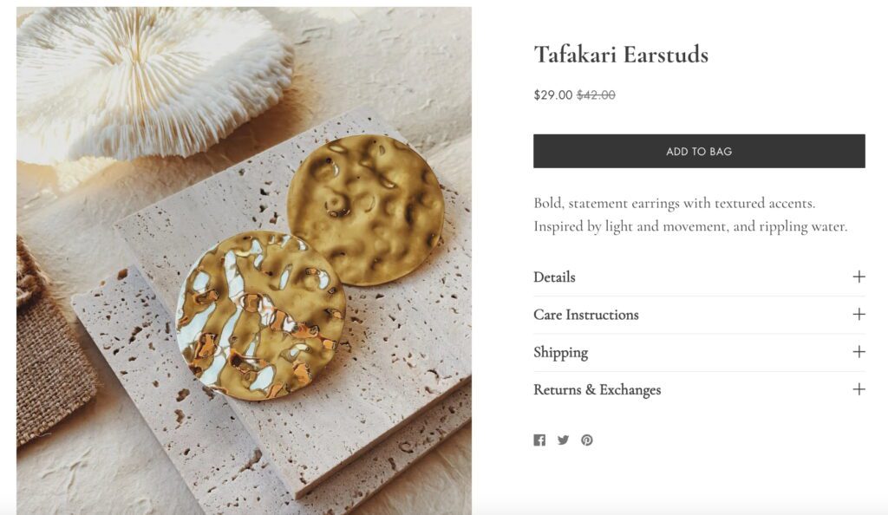
Task: Click the shiny reflective earring in photo
Action: click(x=260, y=316)
